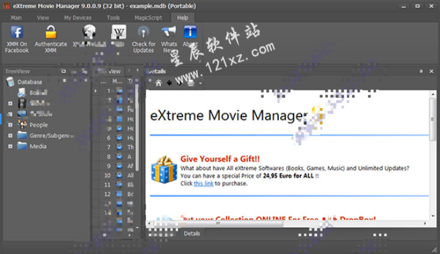Expand the Media node
The width and height of the screenshot is (440, 254).
pyautogui.click(x=10, y=146)
